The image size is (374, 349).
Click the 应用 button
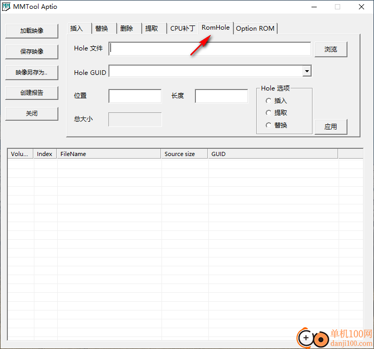tap(331, 127)
